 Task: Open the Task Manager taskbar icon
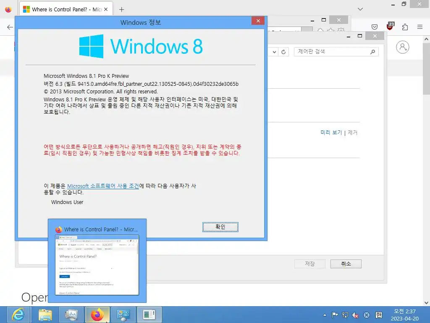pyautogui.click(x=71, y=315)
